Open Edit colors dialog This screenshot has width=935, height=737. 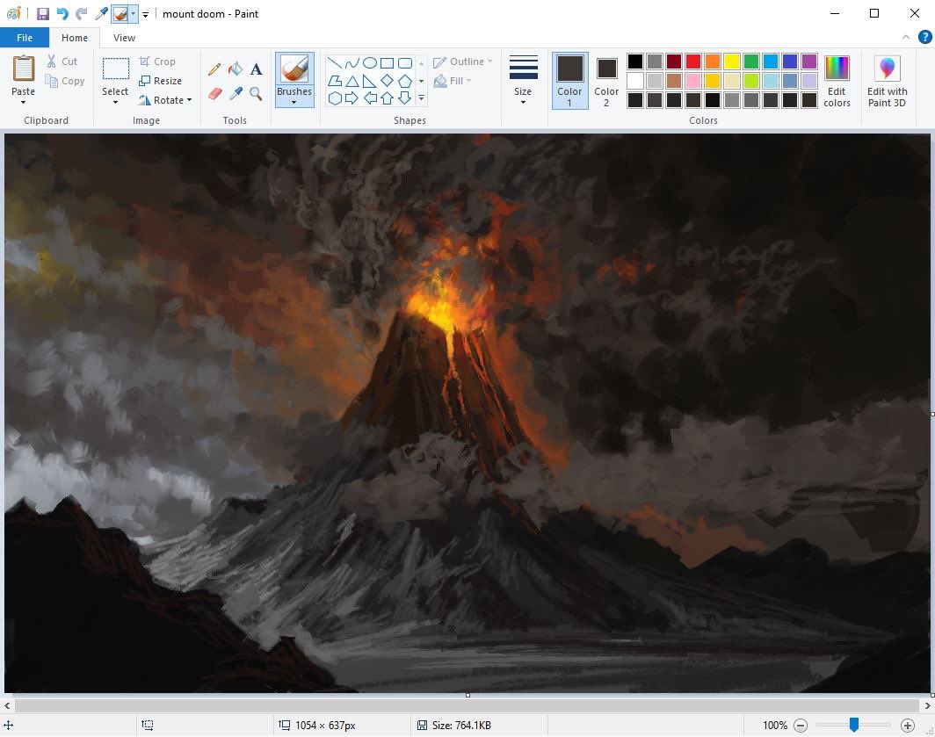(x=837, y=81)
